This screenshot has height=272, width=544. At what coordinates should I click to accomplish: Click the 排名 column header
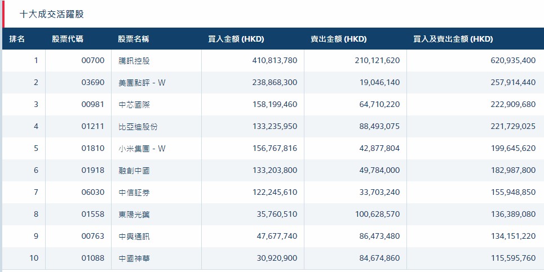point(17,39)
